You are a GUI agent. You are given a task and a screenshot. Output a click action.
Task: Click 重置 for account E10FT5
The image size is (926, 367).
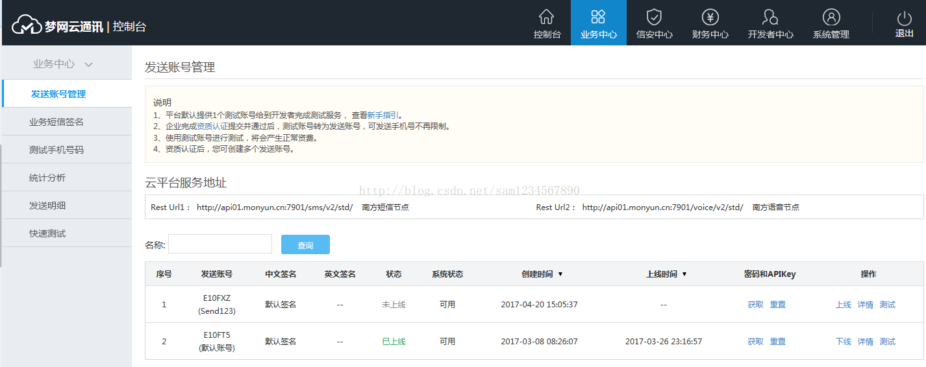pos(778,342)
